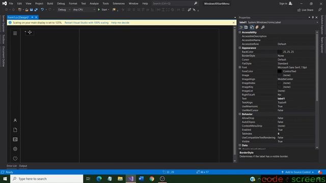Open the Format menu
This screenshot has height=183, width=326.
(73, 4)
